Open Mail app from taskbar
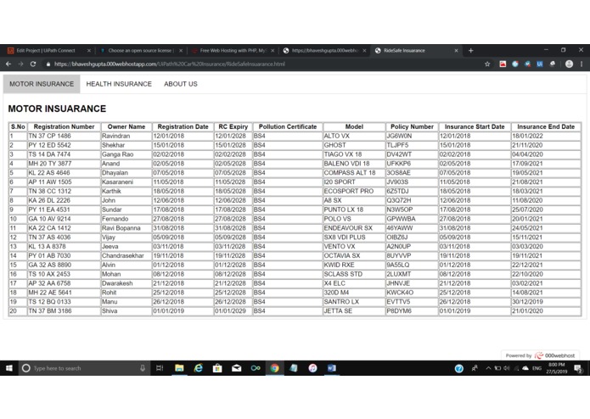The image size is (590, 419). click(x=236, y=368)
